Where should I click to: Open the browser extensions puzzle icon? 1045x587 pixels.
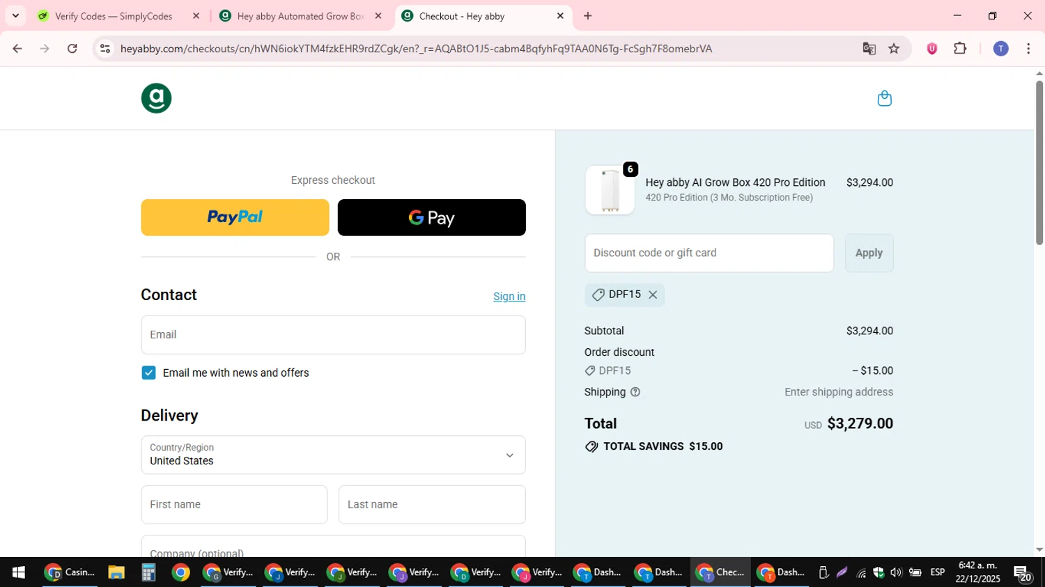(x=960, y=49)
